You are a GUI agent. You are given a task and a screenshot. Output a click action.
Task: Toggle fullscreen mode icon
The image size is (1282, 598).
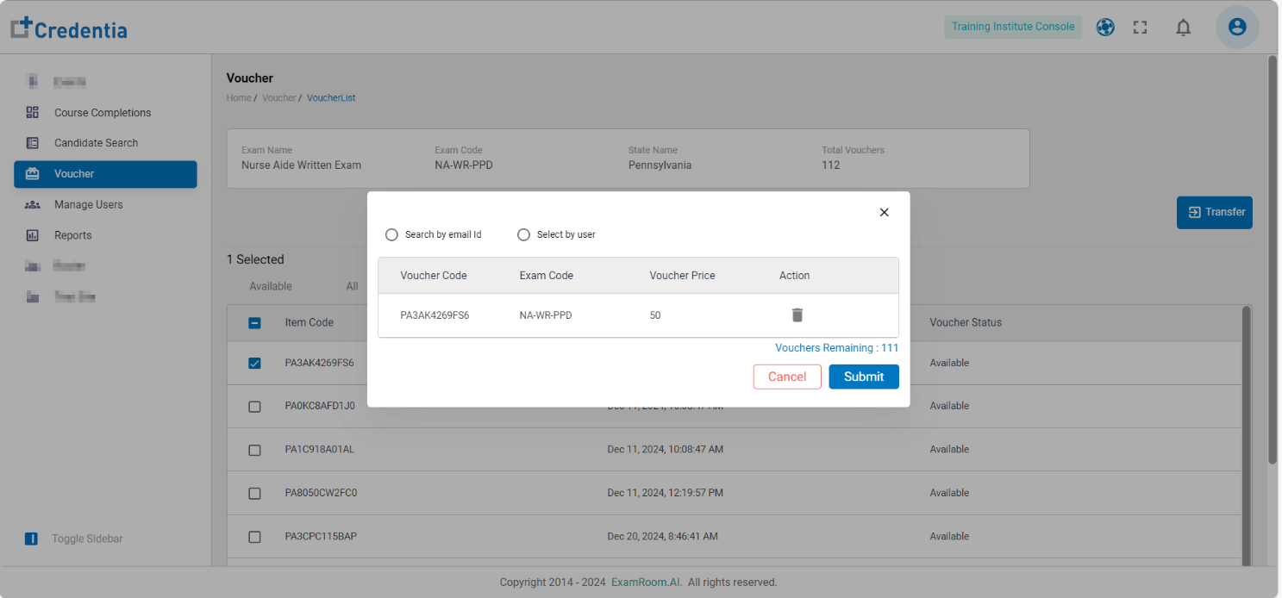[1141, 28]
